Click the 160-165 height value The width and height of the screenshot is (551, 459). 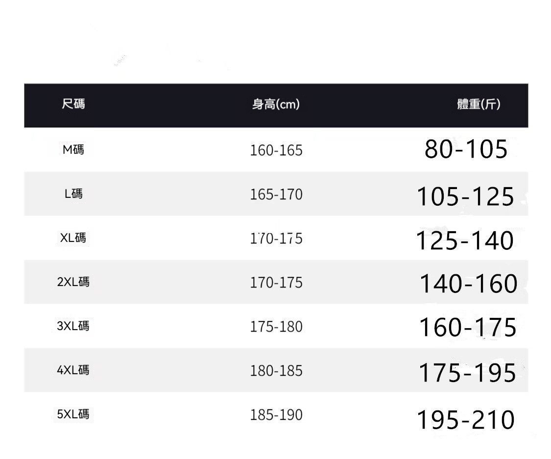(x=276, y=150)
